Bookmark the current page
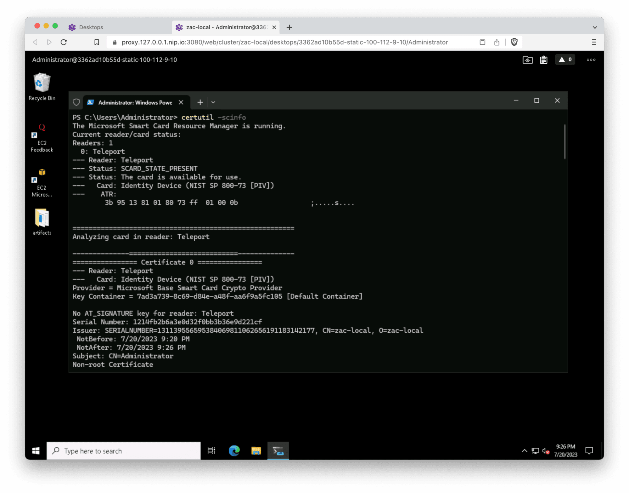629x493 pixels. (x=97, y=42)
